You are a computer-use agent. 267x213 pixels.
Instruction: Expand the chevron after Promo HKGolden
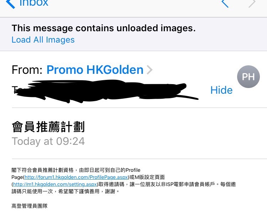pyautogui.click(x=150, y=70)
